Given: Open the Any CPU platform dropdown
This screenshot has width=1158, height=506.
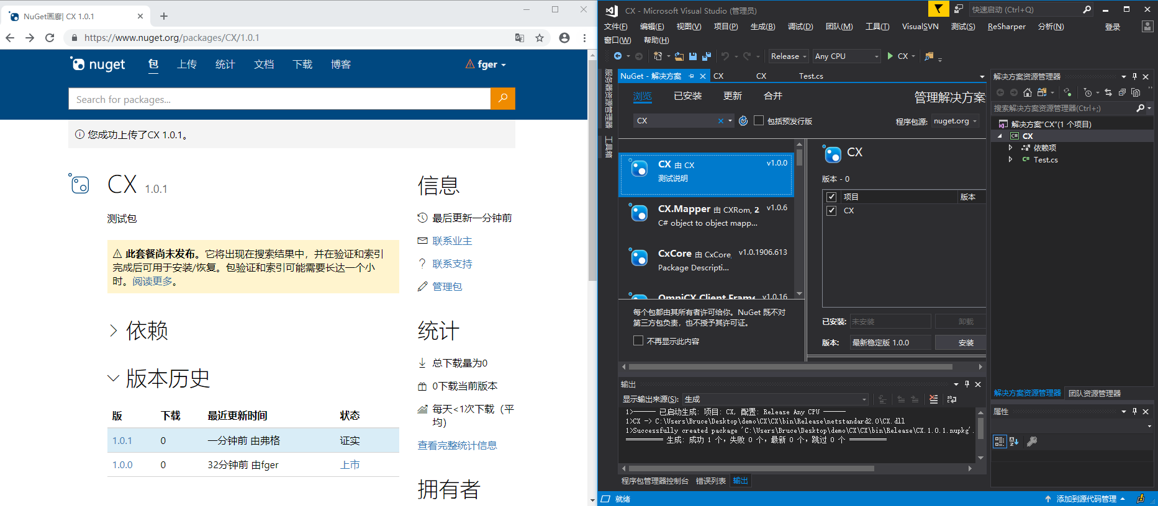Looking at the screenshot, I should (847, 56).
